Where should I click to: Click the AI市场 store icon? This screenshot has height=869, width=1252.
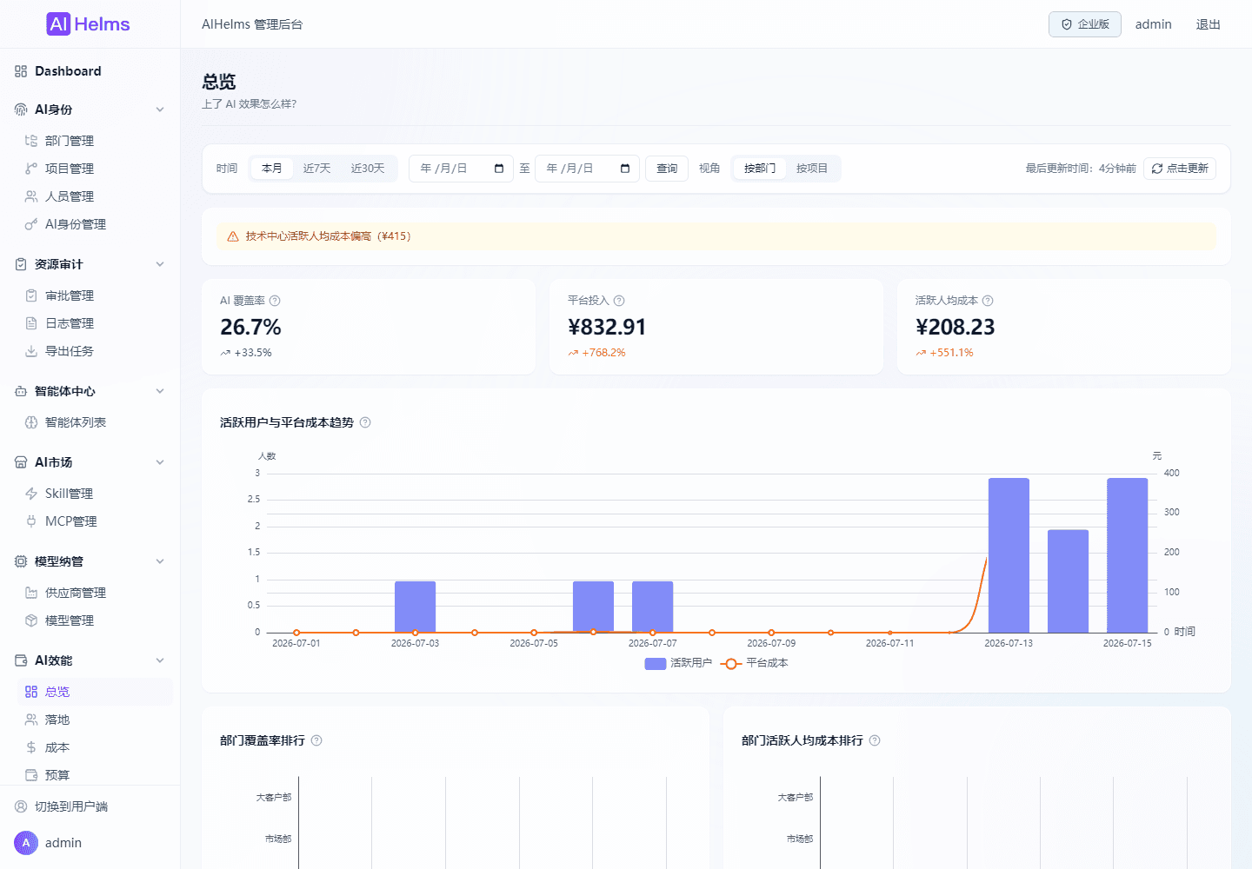21,462
